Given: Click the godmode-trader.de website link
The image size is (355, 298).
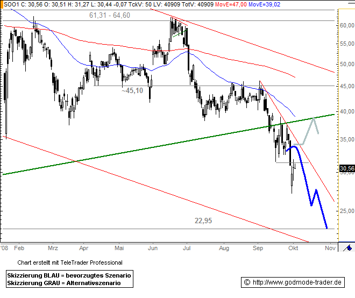Looking at the screenshot, I should coord(296,282).
